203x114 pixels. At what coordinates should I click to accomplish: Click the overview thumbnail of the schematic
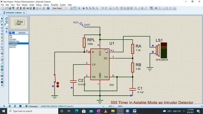click(19, 23)
